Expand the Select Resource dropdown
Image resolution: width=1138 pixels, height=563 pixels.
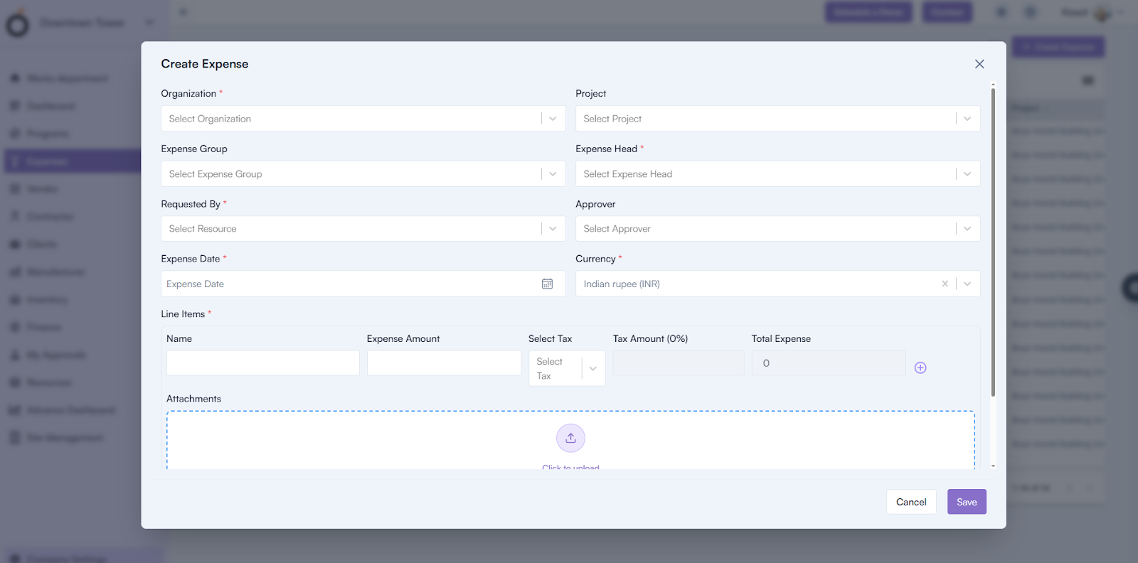[553, 228]
